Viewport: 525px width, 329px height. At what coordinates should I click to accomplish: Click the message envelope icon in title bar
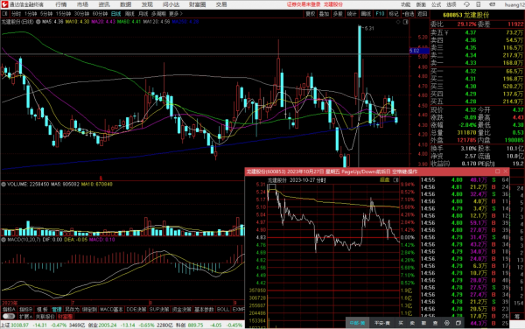click(x=492, y=4)
